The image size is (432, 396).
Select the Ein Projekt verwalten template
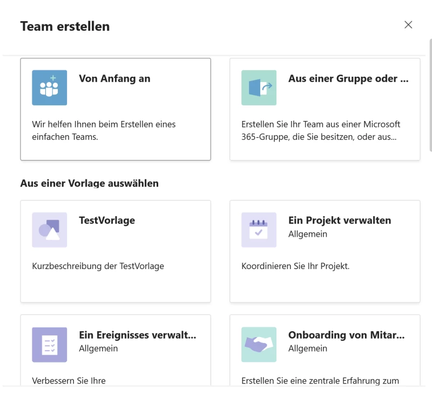click(325, 251)
